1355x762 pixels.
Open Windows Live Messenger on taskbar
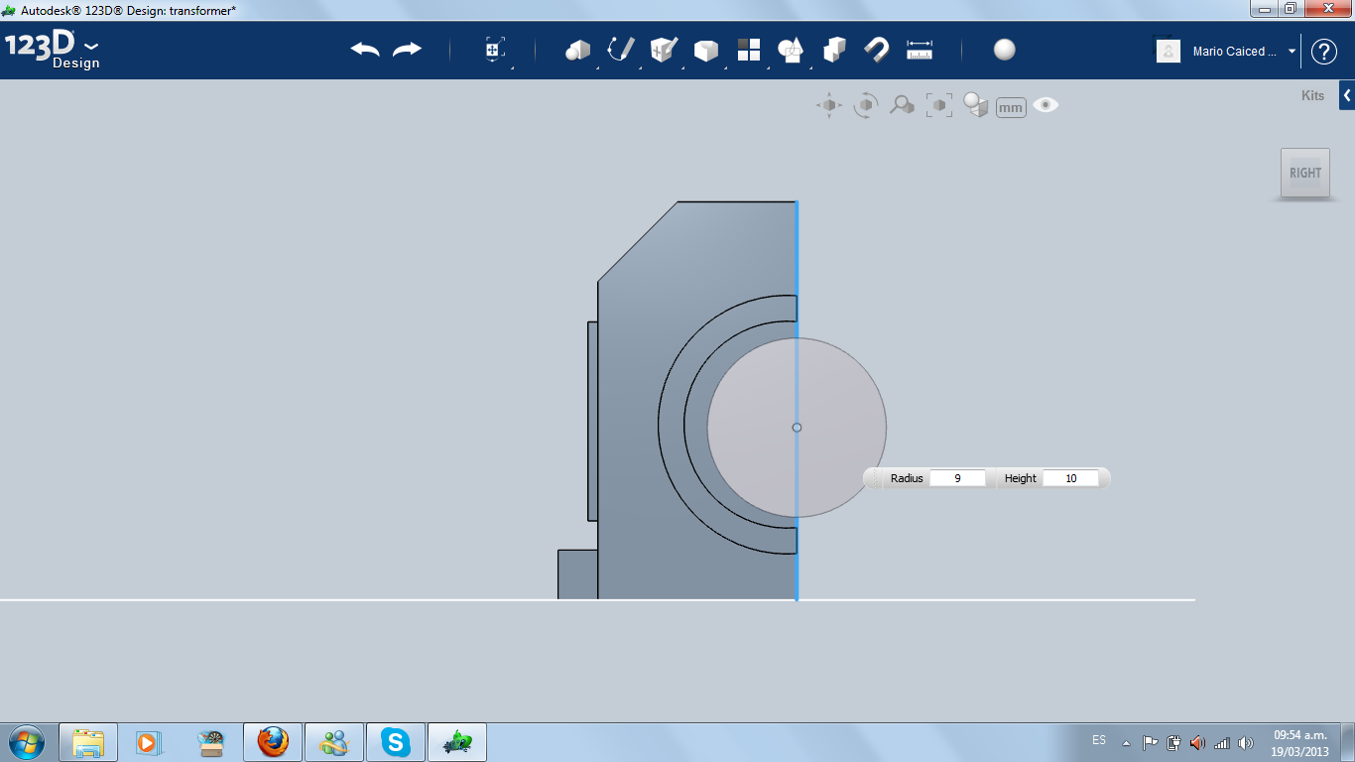coord(334,742)
